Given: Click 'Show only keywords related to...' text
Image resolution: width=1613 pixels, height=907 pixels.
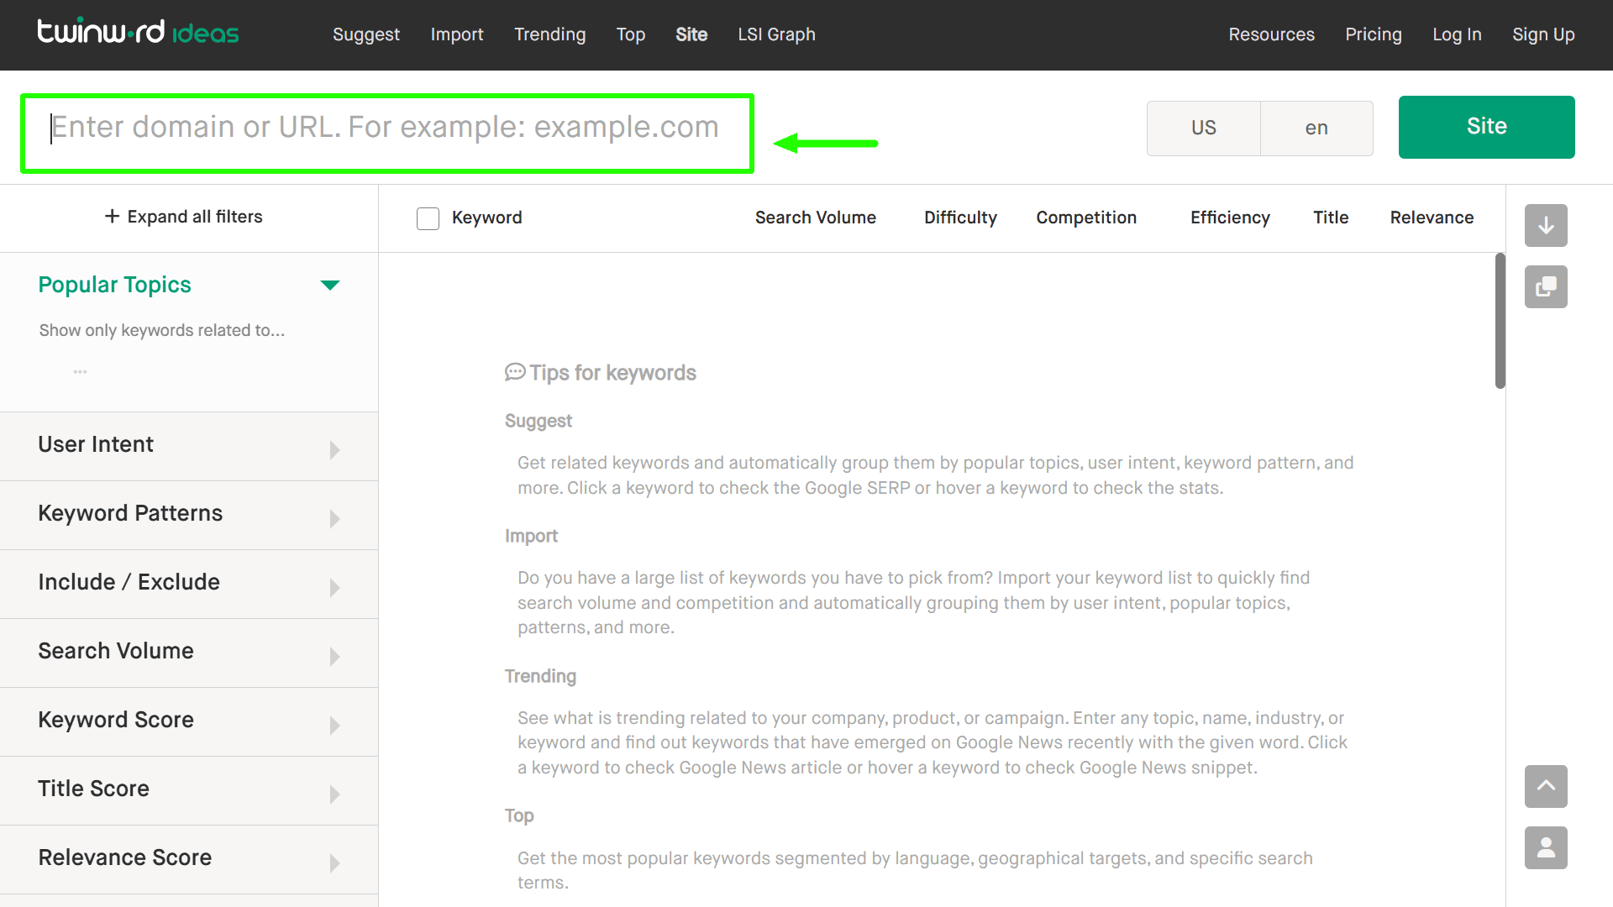Looking at the screenshot, I should pos(162,330).
